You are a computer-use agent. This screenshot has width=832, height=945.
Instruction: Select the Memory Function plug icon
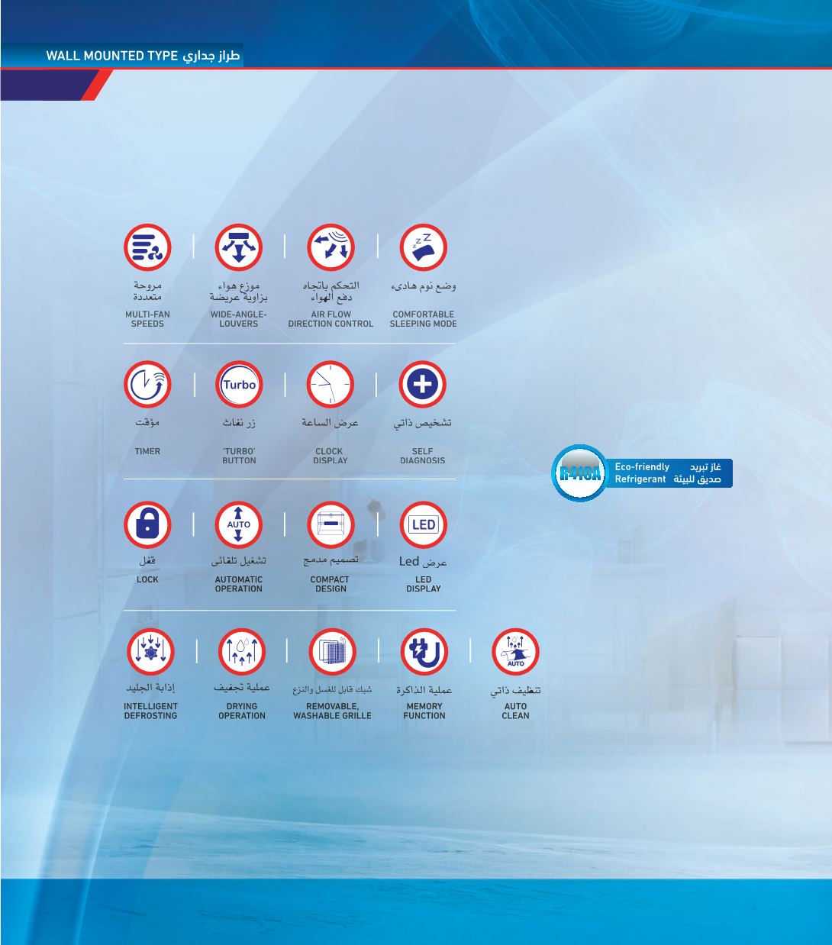click(x=424, y=652)
